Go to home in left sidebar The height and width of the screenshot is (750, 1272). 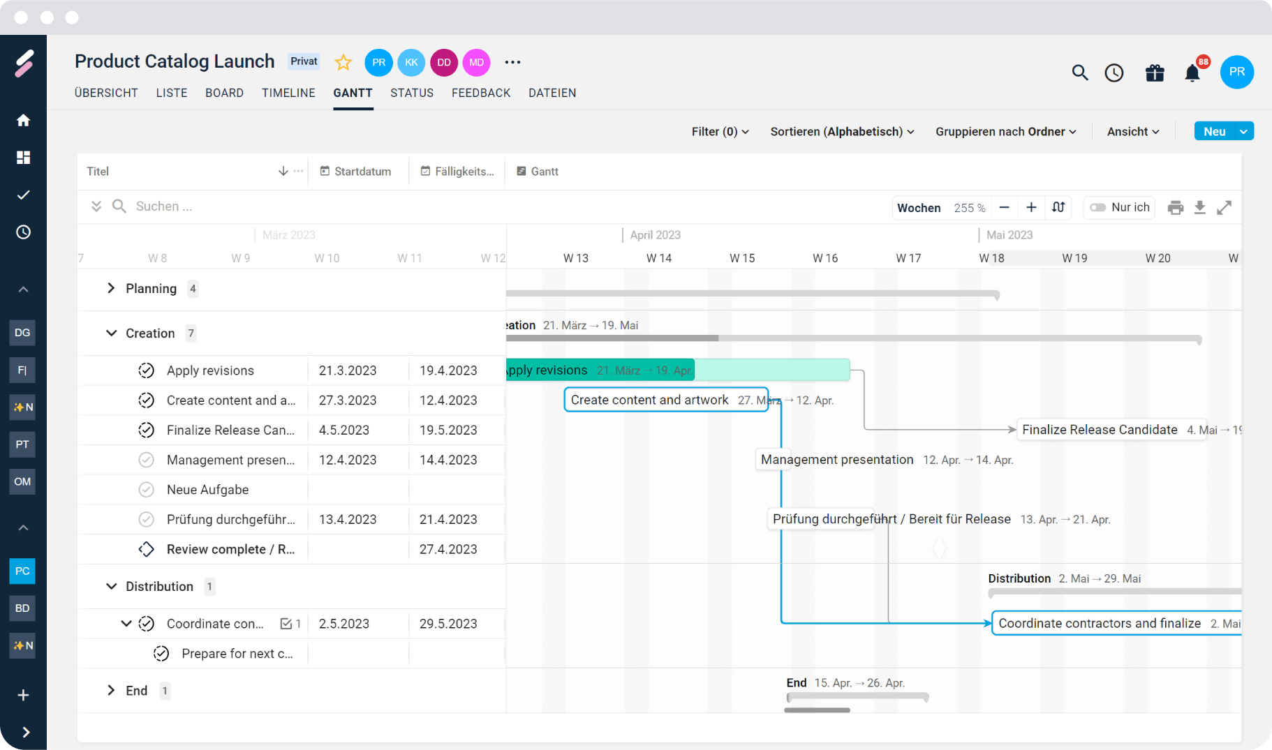pyautogui.click(x=23, y=121)
